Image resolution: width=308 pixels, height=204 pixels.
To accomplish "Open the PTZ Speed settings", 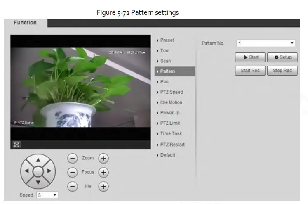I will pyautogui.click(x=172, y=92).
